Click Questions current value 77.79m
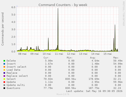Screen dimensions: 126x97 click(48, 88)
